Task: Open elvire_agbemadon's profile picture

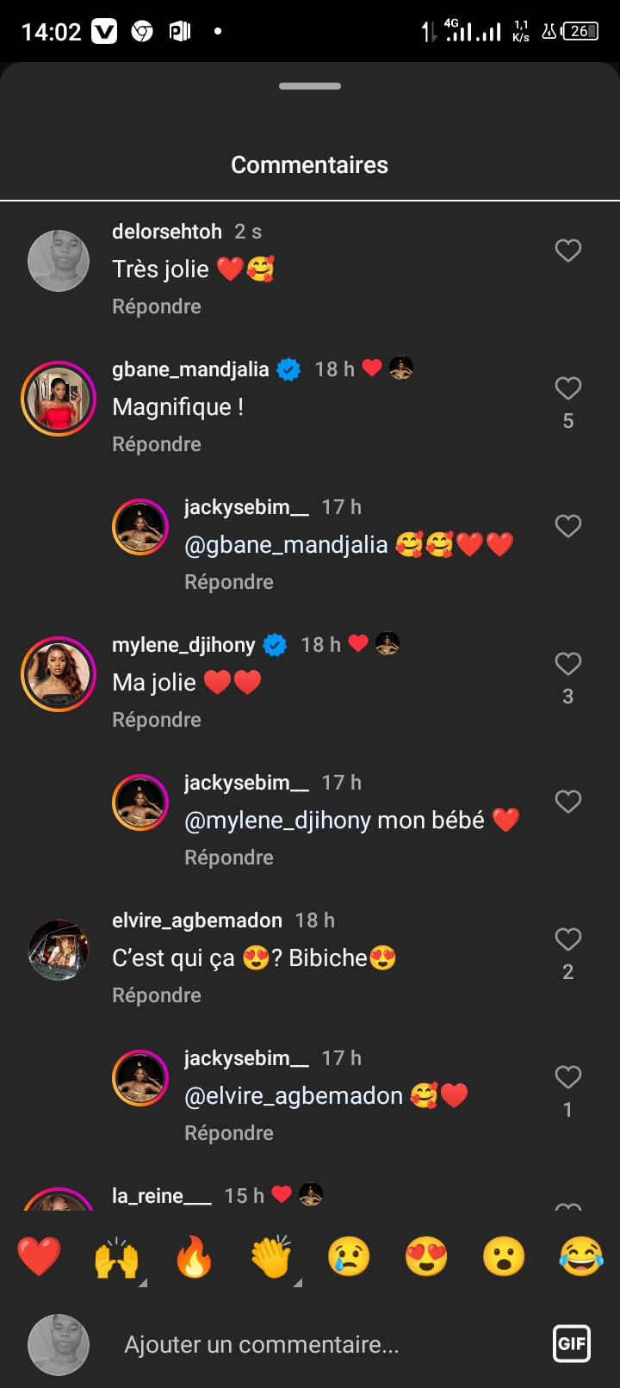Action: click(x=59, y=950)
